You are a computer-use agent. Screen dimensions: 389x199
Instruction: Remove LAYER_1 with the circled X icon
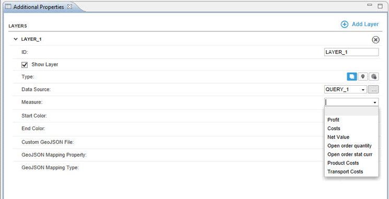click(375, 40)
